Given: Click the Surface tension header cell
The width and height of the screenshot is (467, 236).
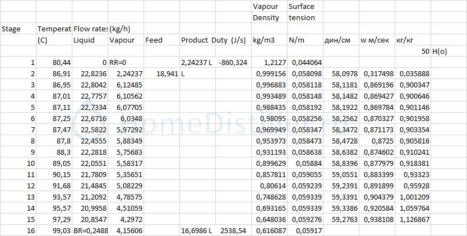Looking at the screenshot, I should coord(302,12).
